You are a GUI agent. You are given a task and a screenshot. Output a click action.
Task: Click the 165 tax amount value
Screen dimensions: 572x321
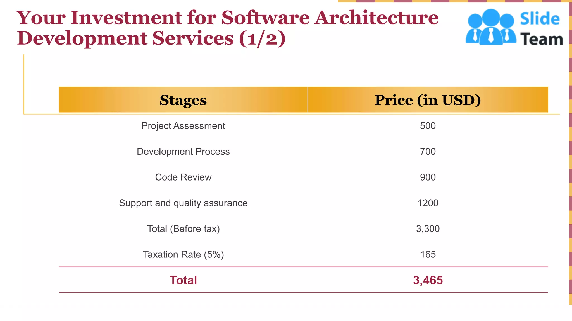click(428, 254)
